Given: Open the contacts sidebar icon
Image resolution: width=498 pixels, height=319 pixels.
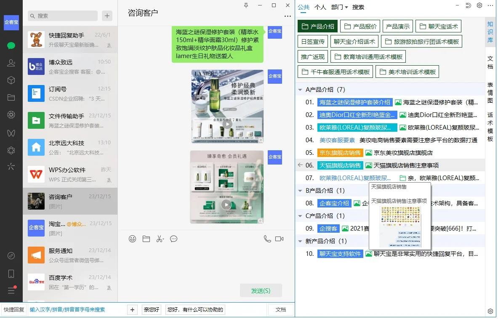Looking at the screenshot, I should [x=11, y=63].
